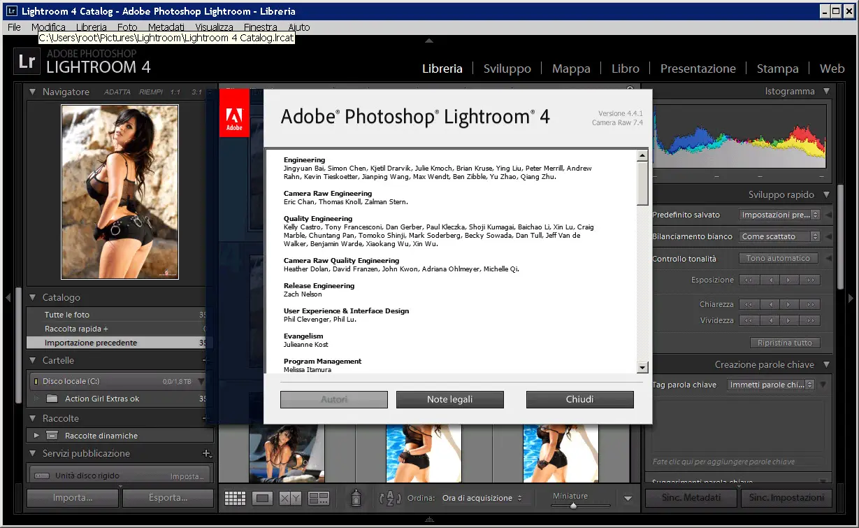Image resolution: width=859 pixels, height=528 pixels.
Task: Switch to Grid view in the toolbar
Action: [x=235, y=498]
